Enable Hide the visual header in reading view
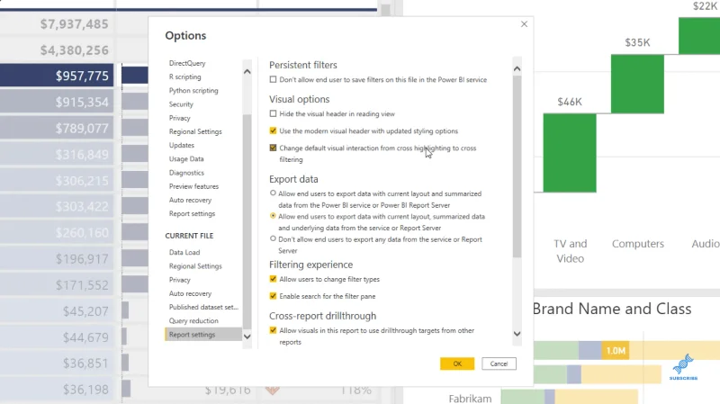This screenshot has width=720, height=404. tap(274, 113)
